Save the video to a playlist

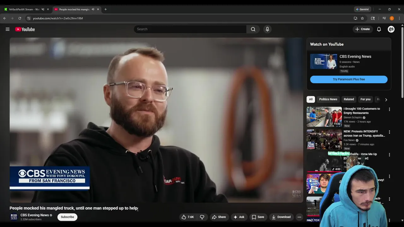pyautogui.click(x=258, y=217)
